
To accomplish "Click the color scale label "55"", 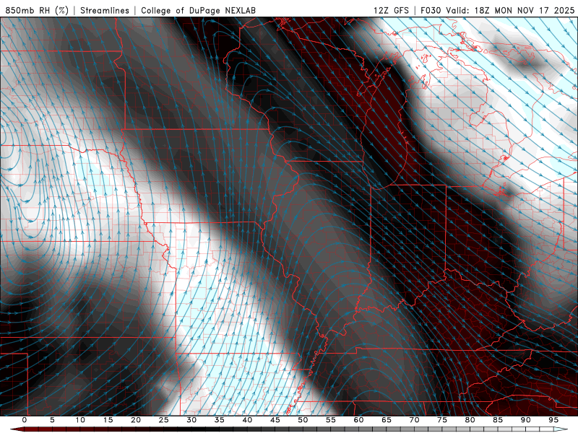I will tap(331, 420).
